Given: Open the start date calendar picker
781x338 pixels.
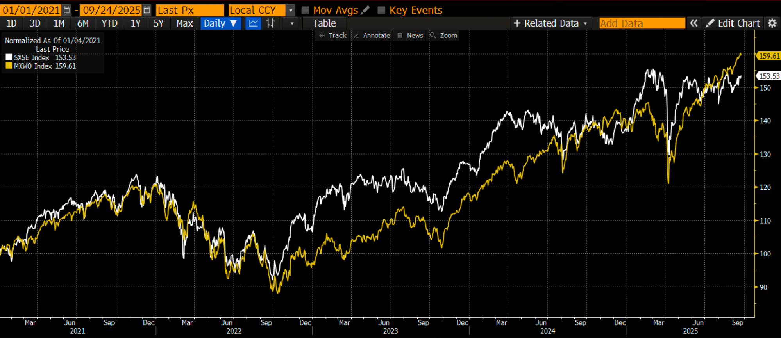Looking at the screenshot, I should [67, 10].
